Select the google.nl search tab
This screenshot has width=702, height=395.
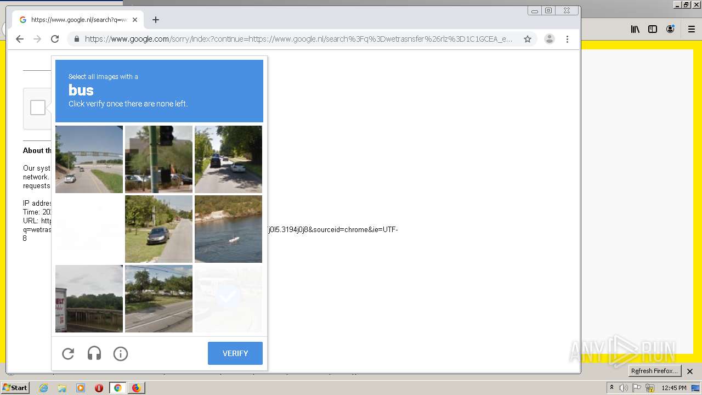78,20
